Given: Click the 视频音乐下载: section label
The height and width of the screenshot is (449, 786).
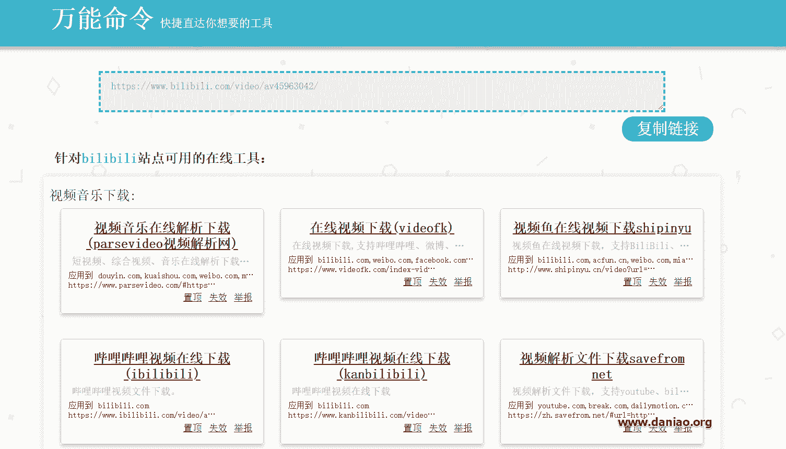Looking at the screenshot, I should [92, 195].
